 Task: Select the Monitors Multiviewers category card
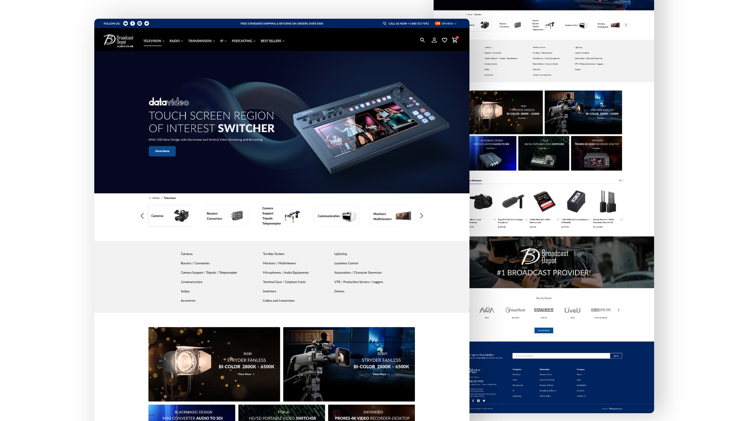click(x=392, y=216)
